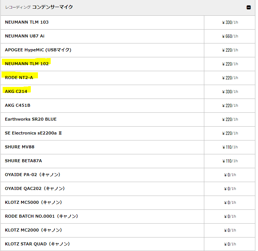The image size is (258, 251).
Task: Collapse the コンデンサーマイク section with minus icon
Action: point(249,7)
